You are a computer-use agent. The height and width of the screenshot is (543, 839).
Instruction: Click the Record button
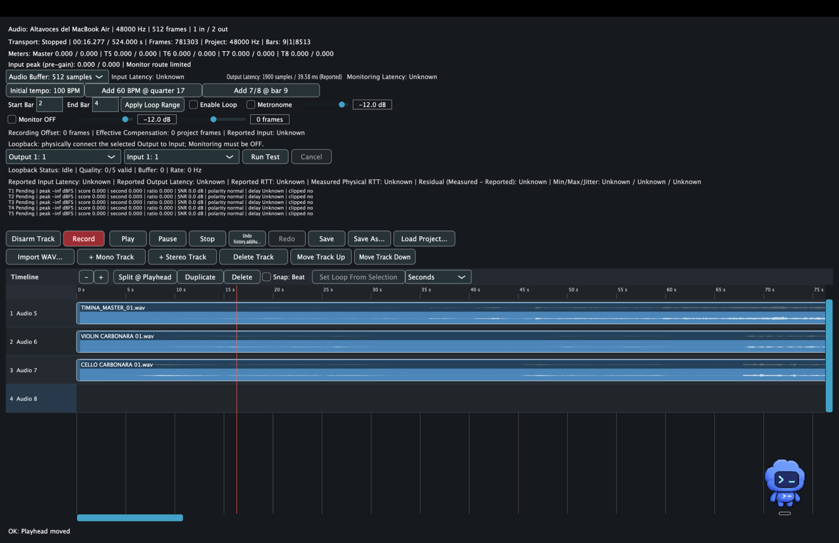coord(84,239)
